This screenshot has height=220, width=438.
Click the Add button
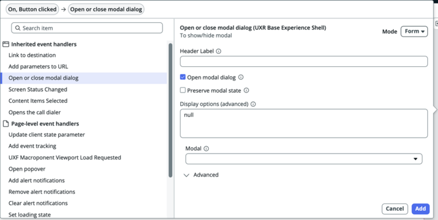420,209
